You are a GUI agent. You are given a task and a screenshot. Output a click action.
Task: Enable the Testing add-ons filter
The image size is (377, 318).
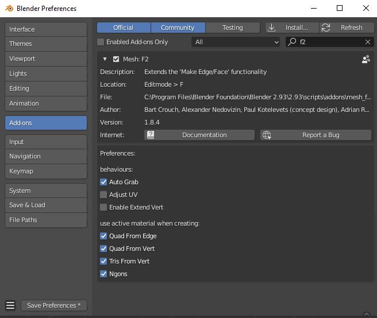tap(233, 28)
